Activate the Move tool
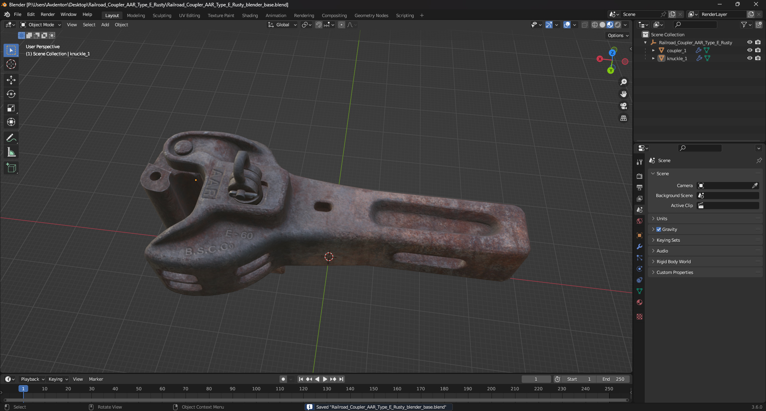 tap(11, 80)
